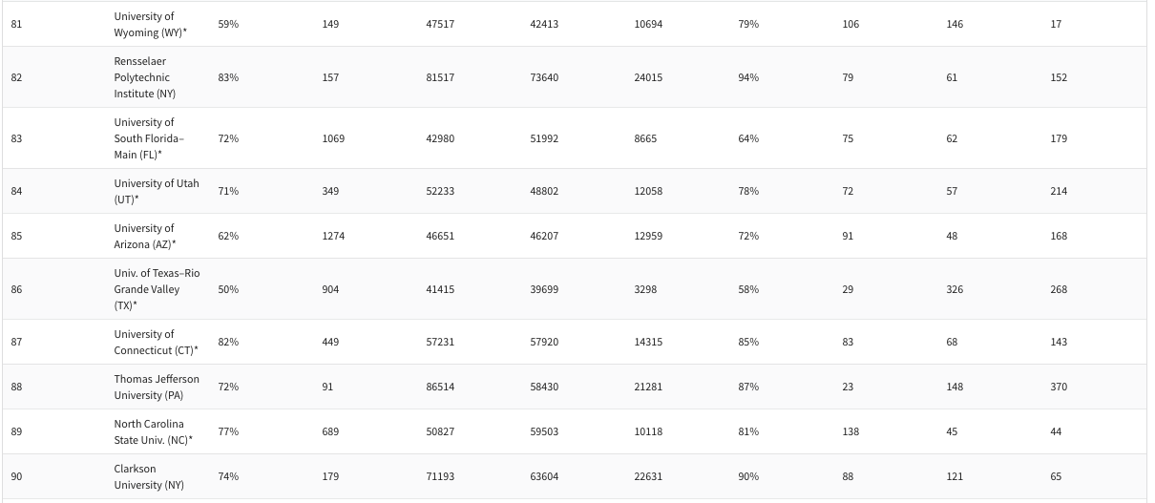Click University of Connecticut (CT) name
1155x503 pixels.
coord(156,342)
